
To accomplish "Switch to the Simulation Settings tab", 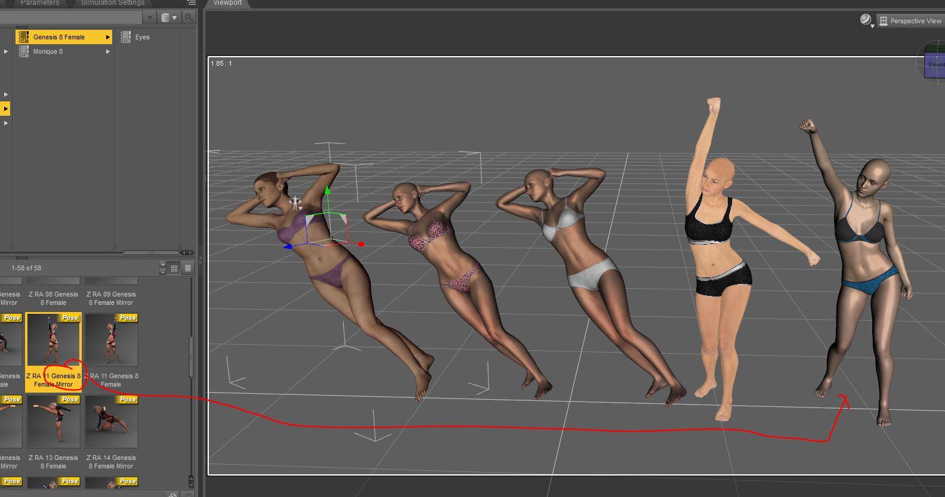I will (113, 3).
